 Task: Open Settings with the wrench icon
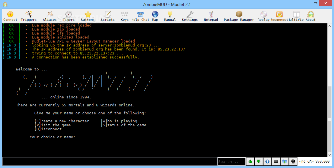190,16
